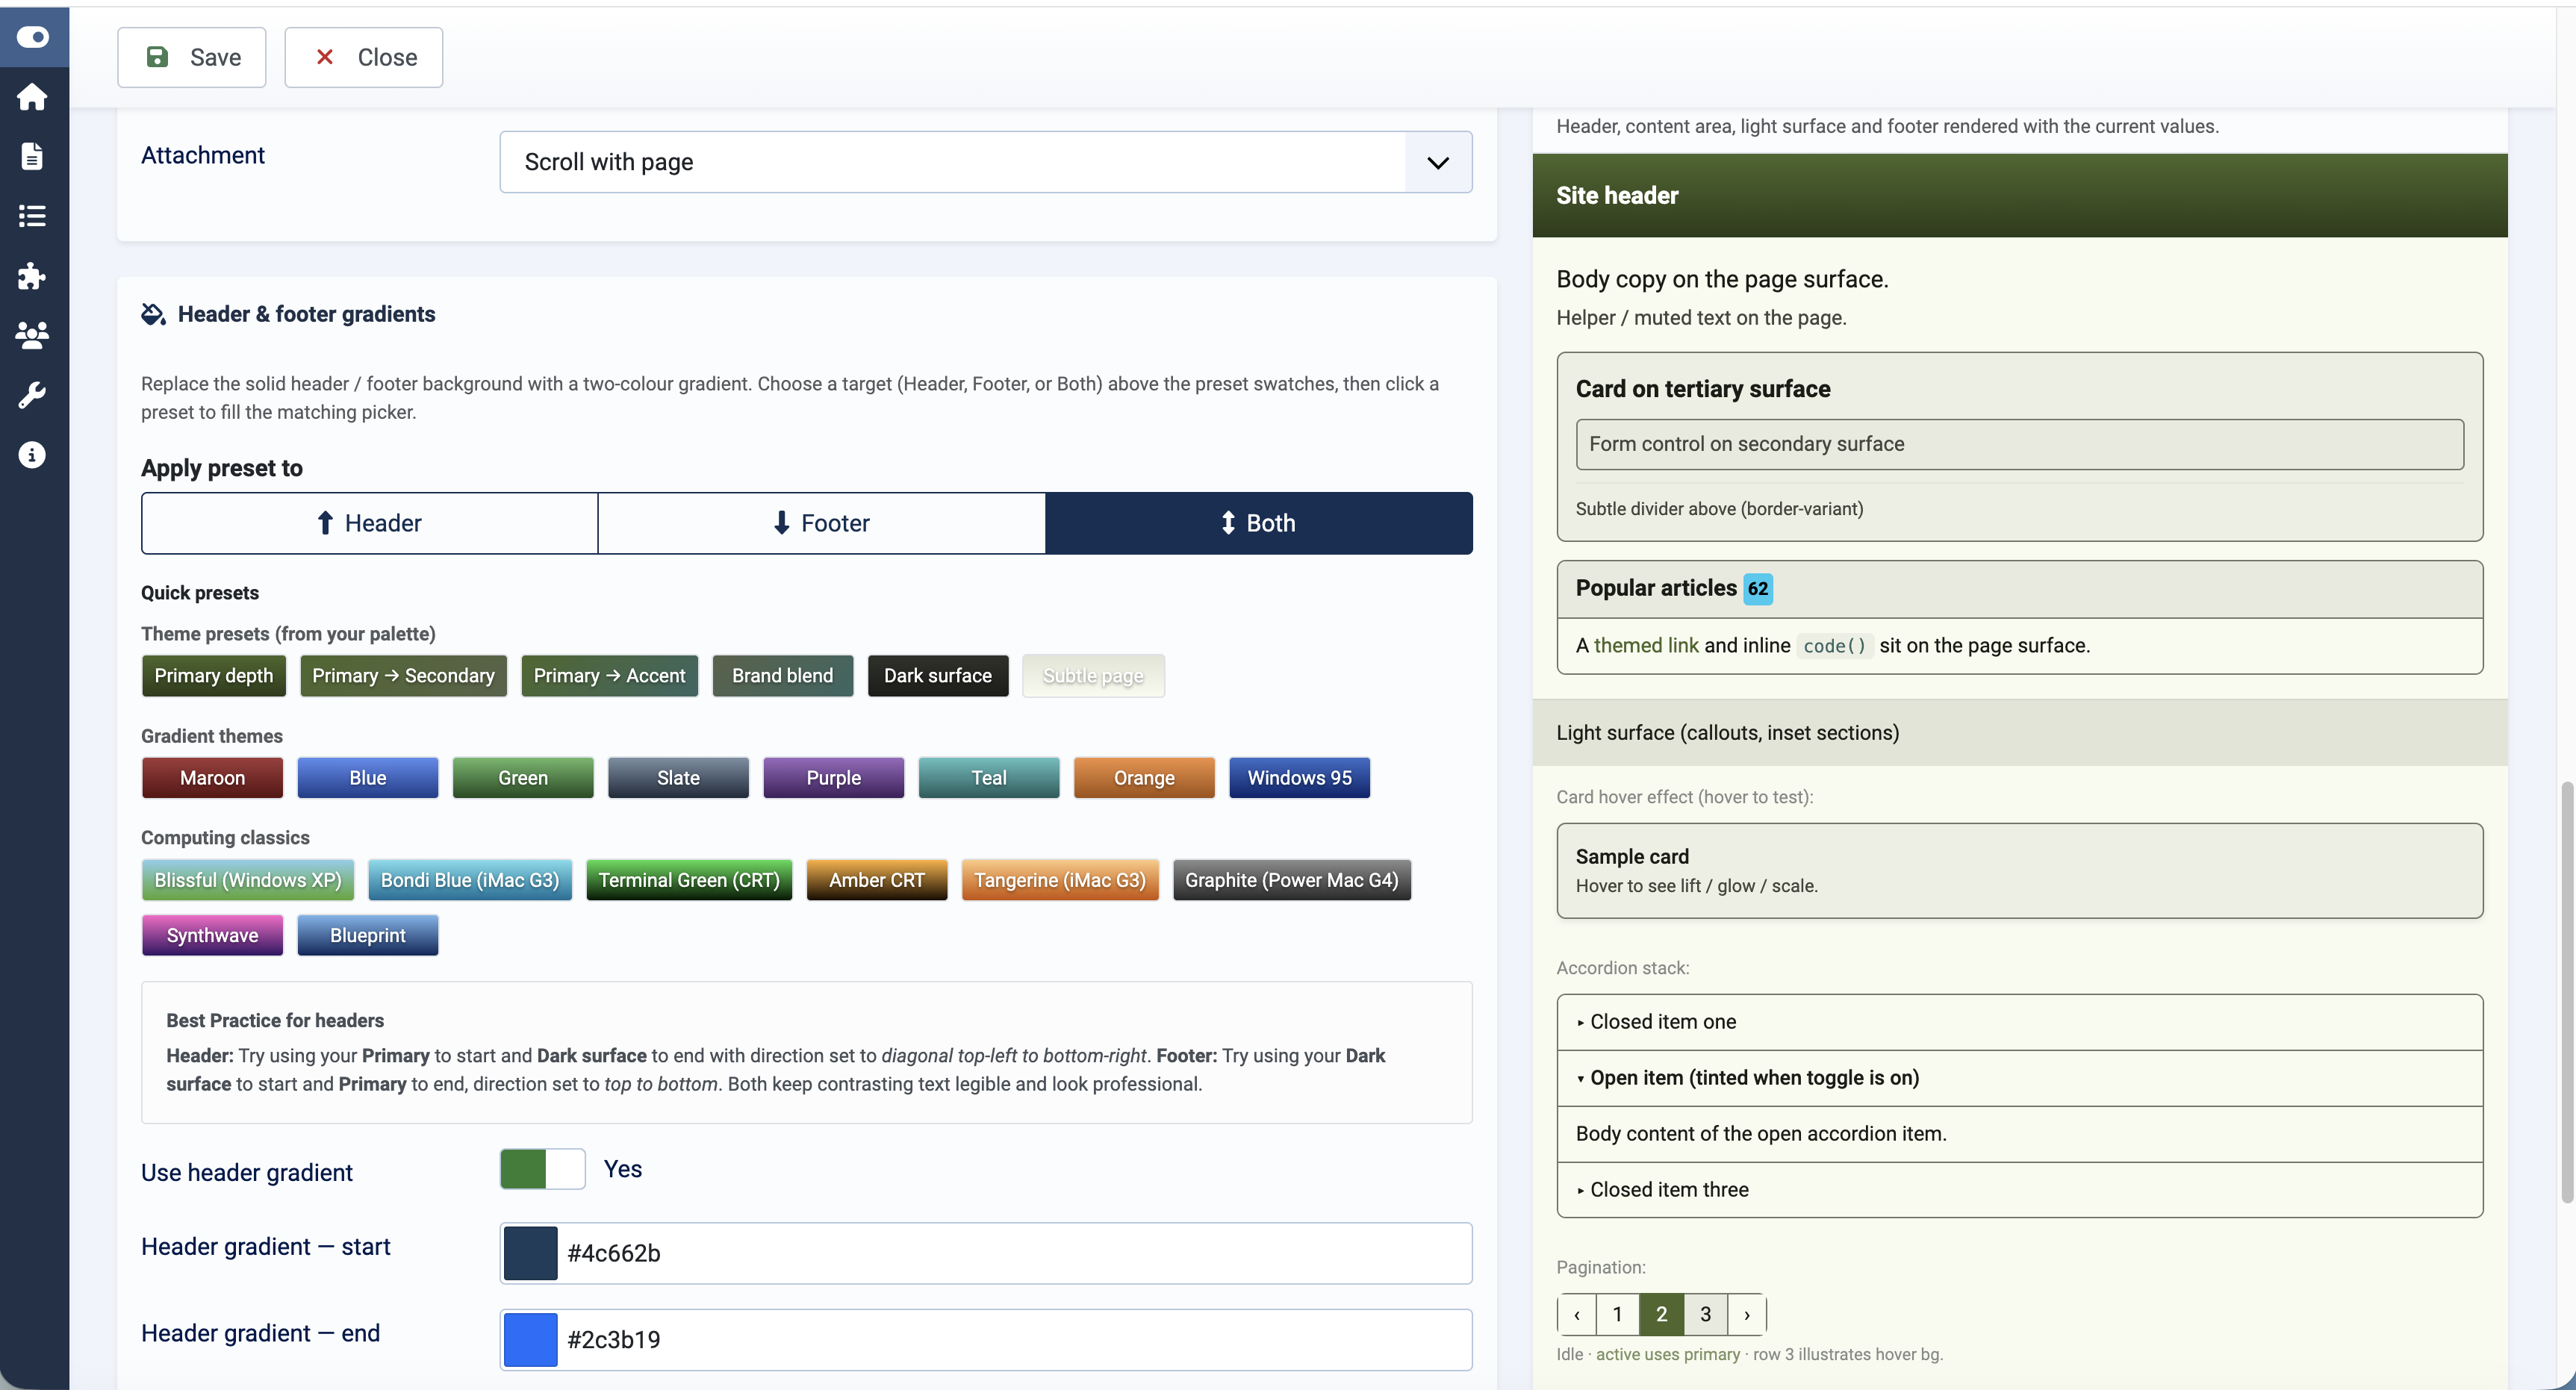
Task: Apply Blissful (Windows XP) preset
Action: click(x=248, y=880)
